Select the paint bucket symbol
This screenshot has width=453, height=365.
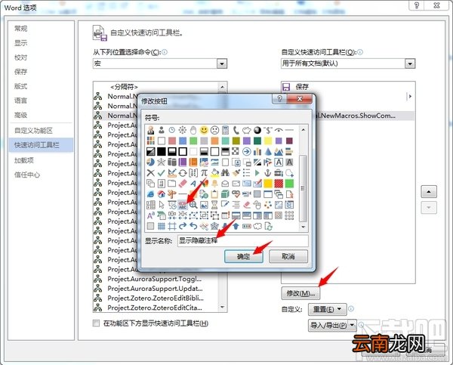click(214, 173)
